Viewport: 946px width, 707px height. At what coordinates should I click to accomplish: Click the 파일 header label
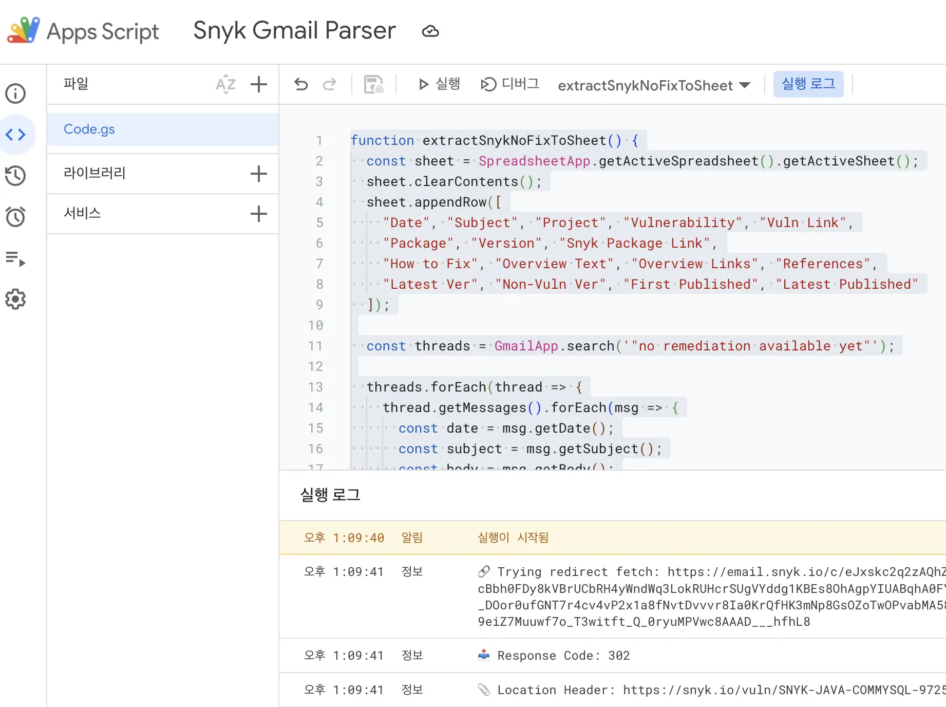click(76, 84)
